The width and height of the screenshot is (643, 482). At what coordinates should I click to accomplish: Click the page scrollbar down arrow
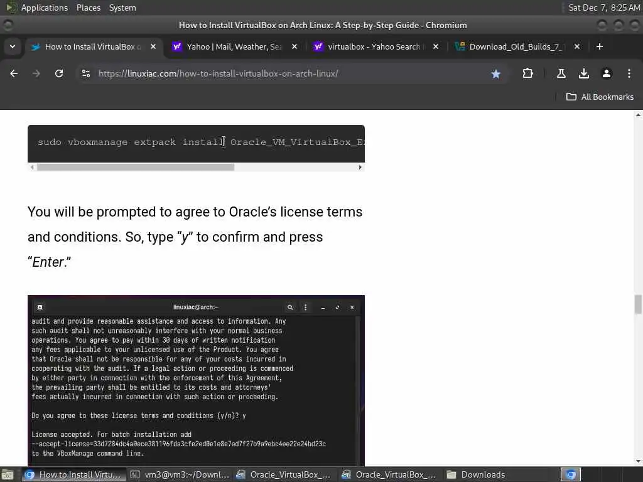tap(638, 461)
